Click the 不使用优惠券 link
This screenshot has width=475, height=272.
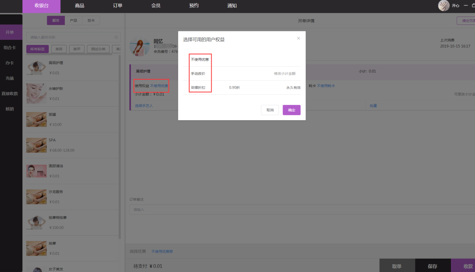pos(162,252)
